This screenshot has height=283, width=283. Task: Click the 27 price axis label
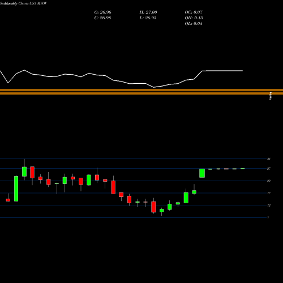click(269, 169)
